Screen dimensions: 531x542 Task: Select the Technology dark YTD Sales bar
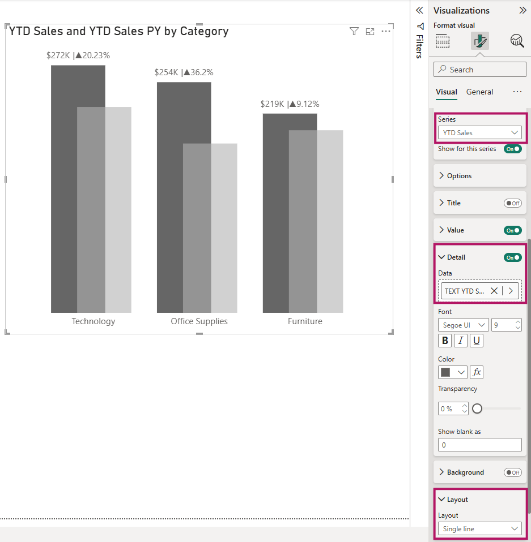[65, 189]
